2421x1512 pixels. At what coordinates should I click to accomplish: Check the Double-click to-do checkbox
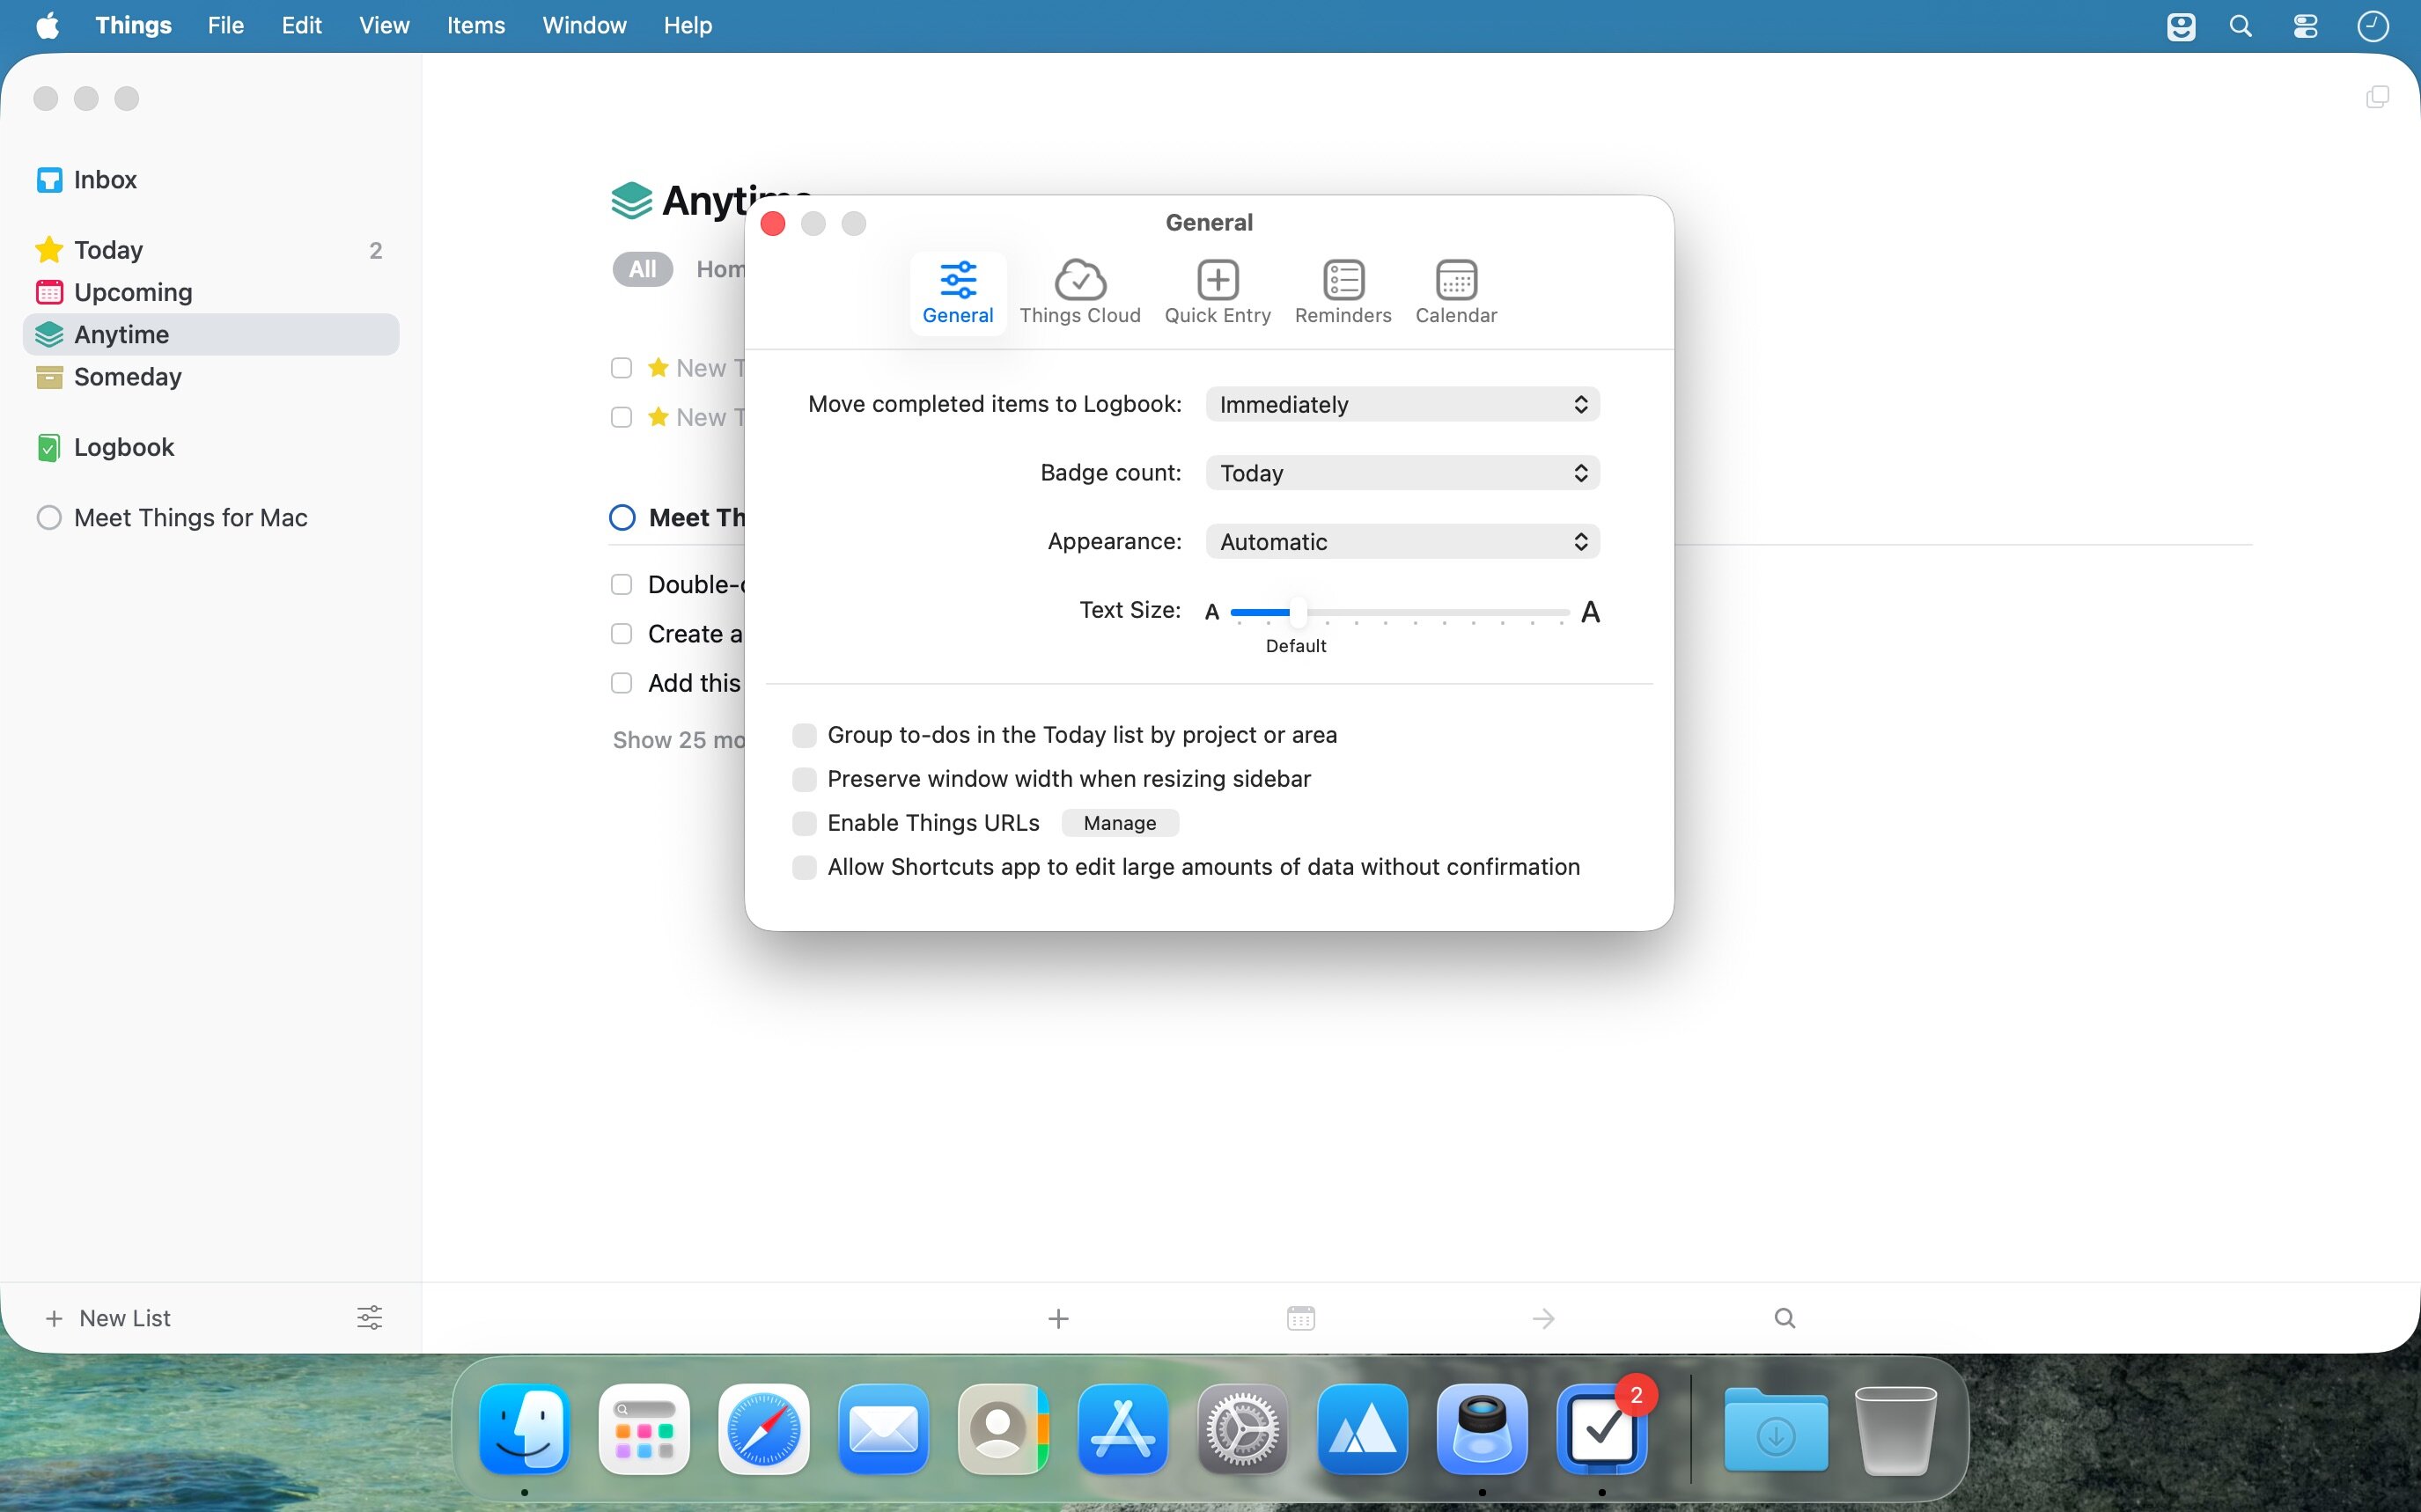(x=621, y=584)
